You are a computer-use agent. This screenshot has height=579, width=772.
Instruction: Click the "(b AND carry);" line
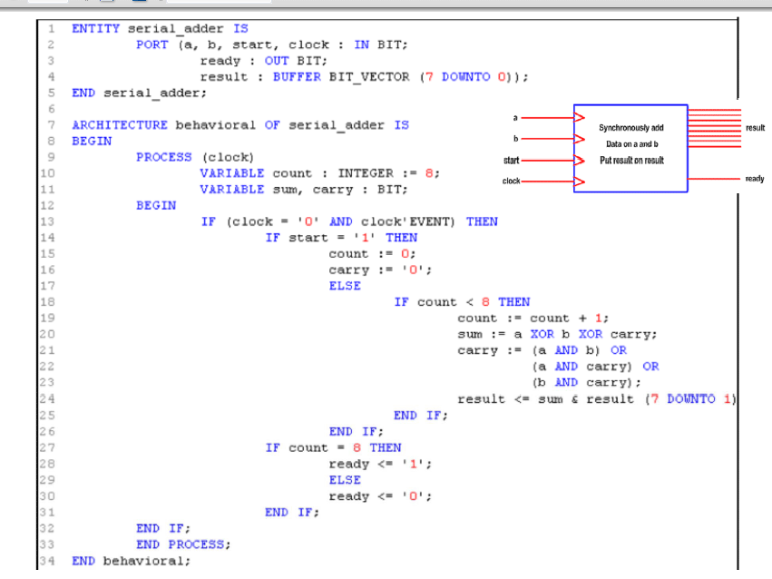pyautogui.click(x=586, y=383)
